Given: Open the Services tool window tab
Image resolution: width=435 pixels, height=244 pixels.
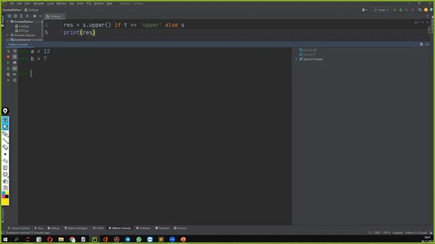Looking at the screenshot, I should point(180,228).
